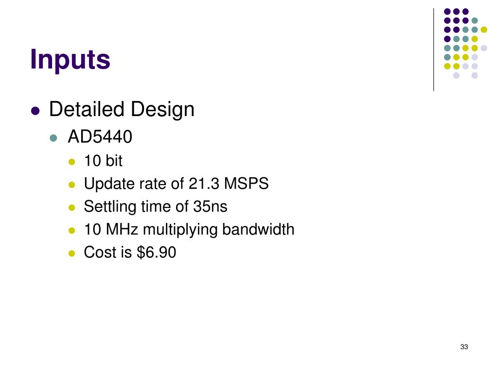This screenshot has width=498, height=373.
Task: Click the vertical divider line near dots
Action: [x=433, y=50]
